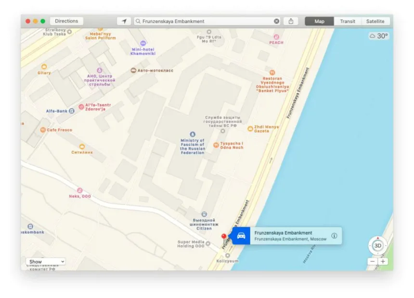
Task: Select the Alfa-Bank map marker
Action: (x=72, y=111)
